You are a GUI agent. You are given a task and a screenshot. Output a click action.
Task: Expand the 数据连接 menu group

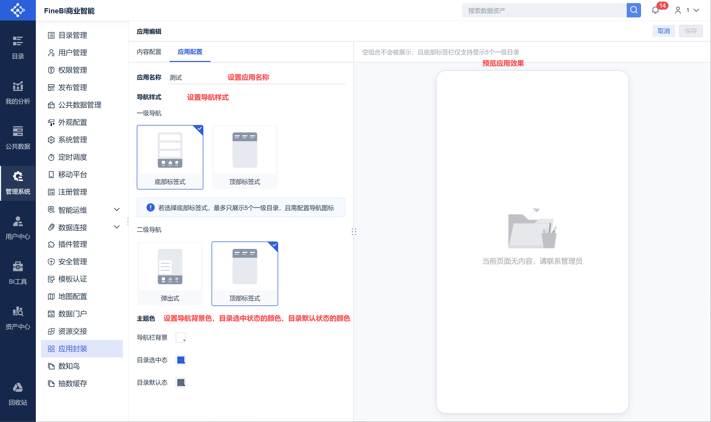[117, 227]
